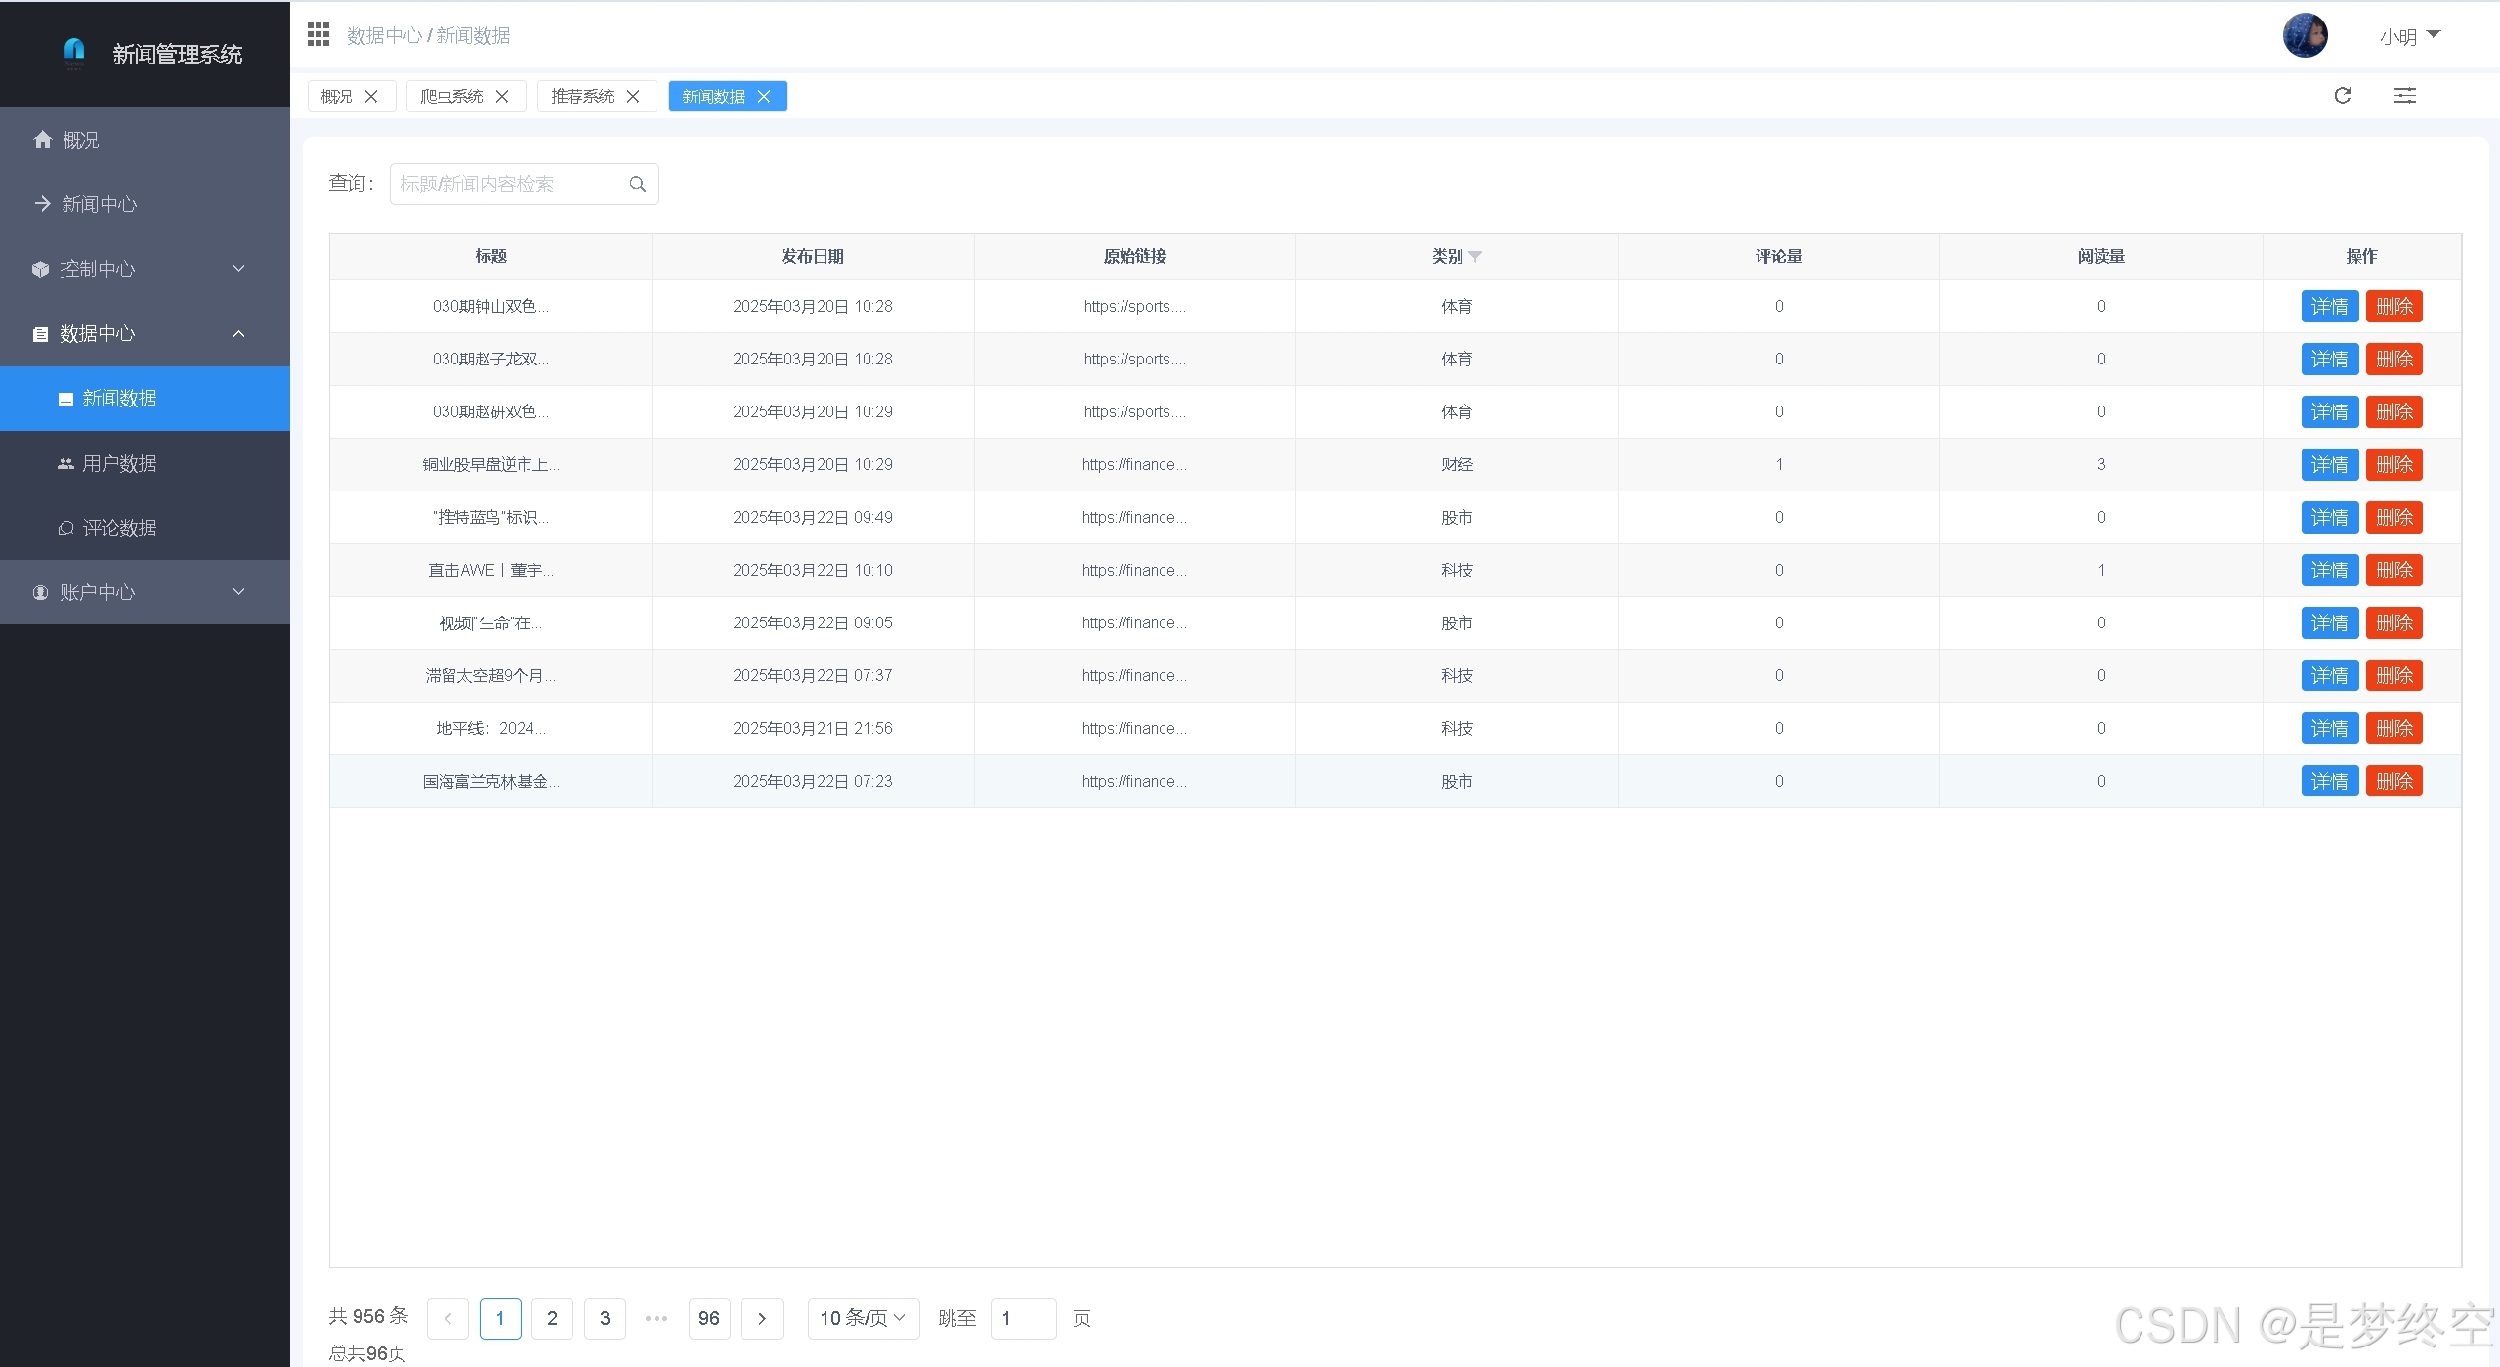
Task: Select 用户数据 in the sidebar
Action: [x=119, y=463]
